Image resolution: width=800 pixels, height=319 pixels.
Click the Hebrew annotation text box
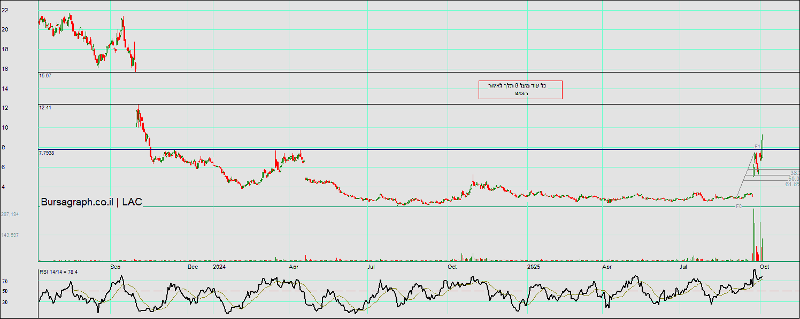click(520, 90)
